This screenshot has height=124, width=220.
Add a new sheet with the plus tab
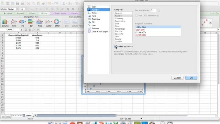[35, 115]
